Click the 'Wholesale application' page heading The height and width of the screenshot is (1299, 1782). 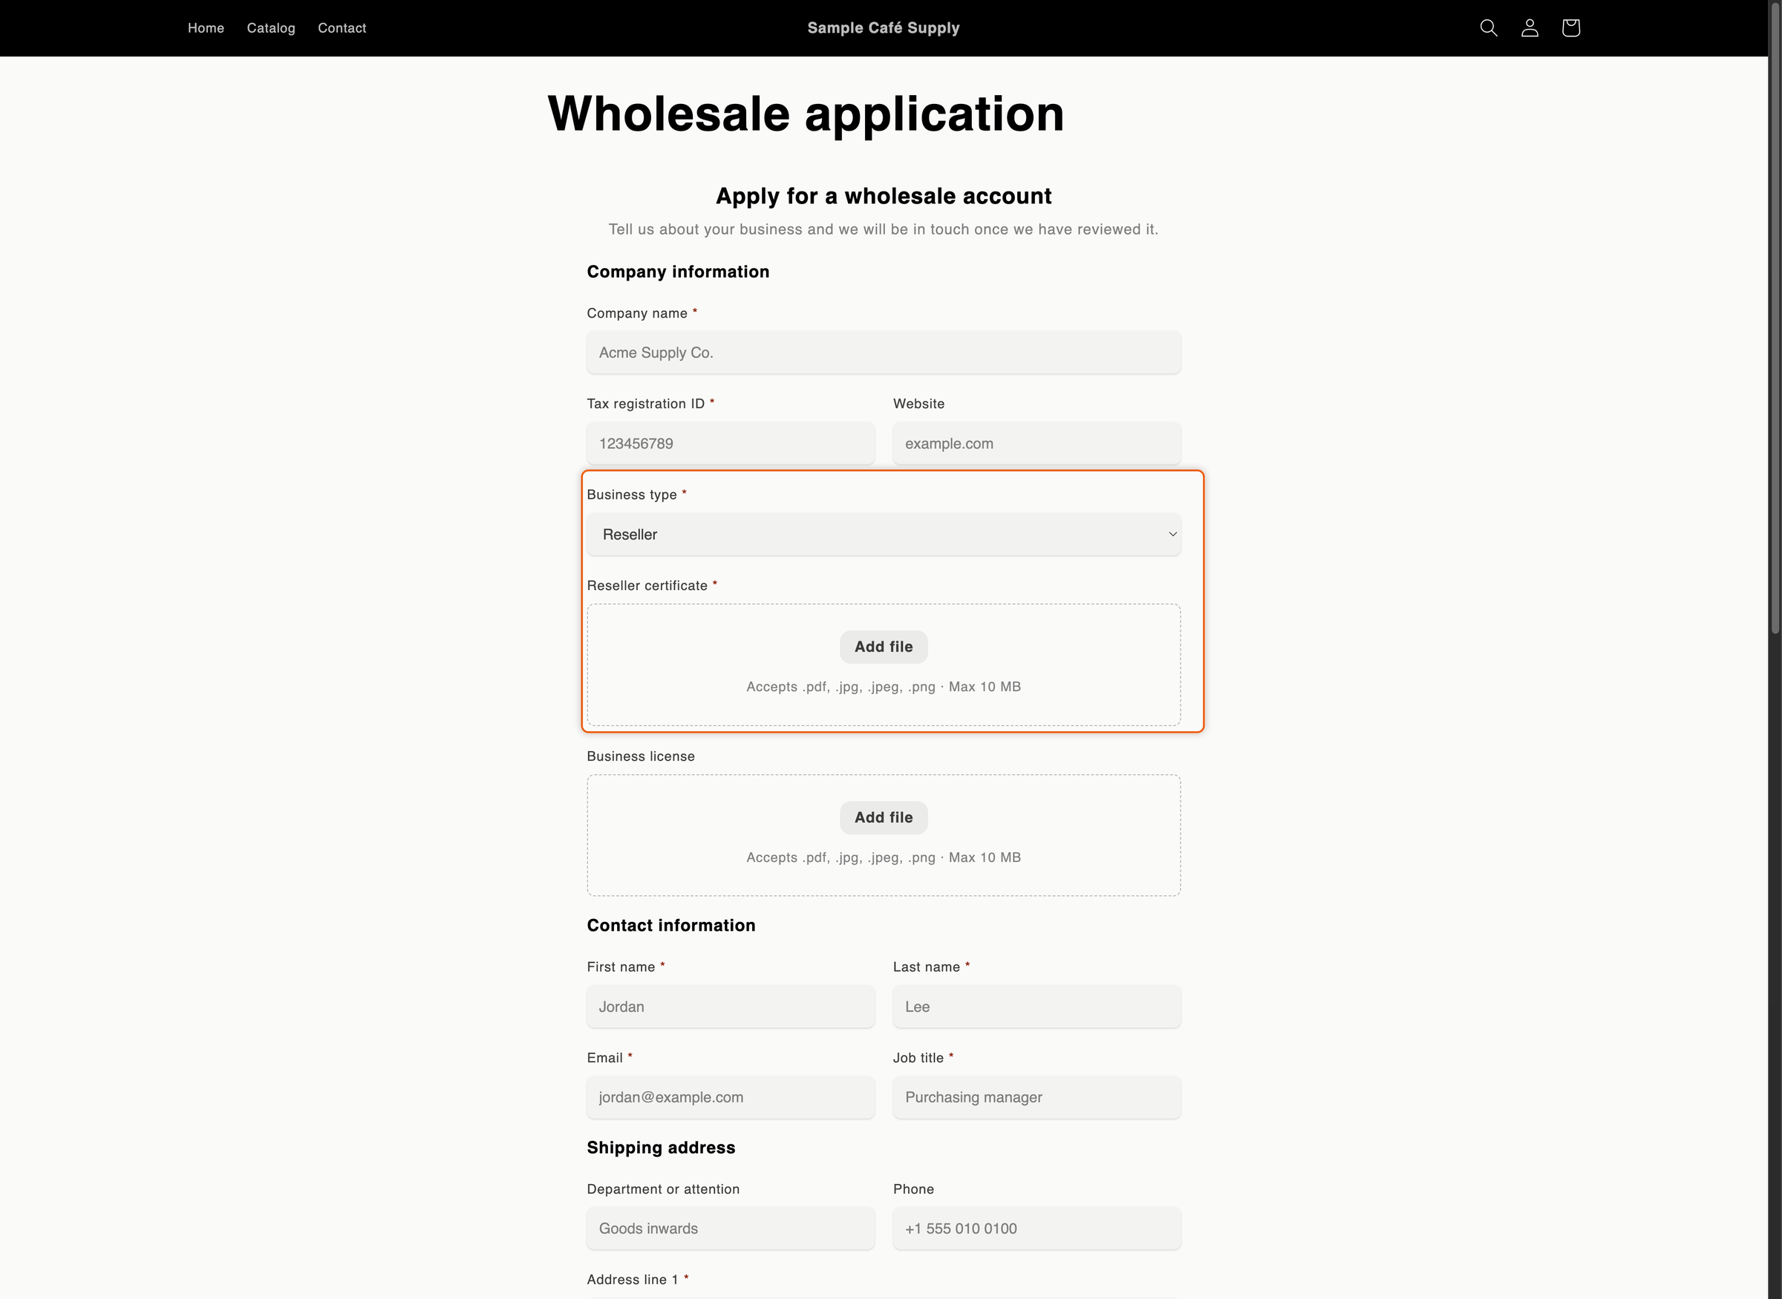pos(806,114)
